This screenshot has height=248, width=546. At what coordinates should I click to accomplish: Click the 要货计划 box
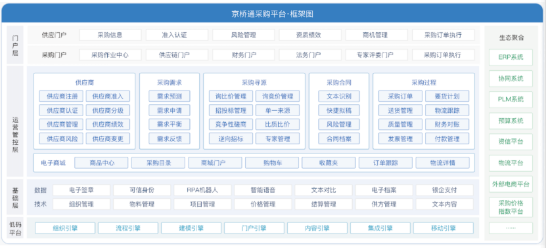click(x=447, y=96)
